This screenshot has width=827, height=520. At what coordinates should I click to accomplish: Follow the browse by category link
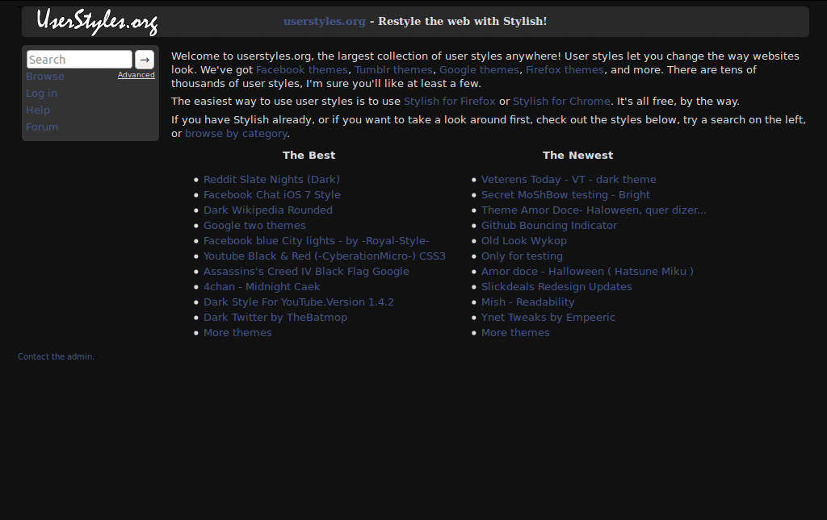pyautogui.click(x=236, y=134)
